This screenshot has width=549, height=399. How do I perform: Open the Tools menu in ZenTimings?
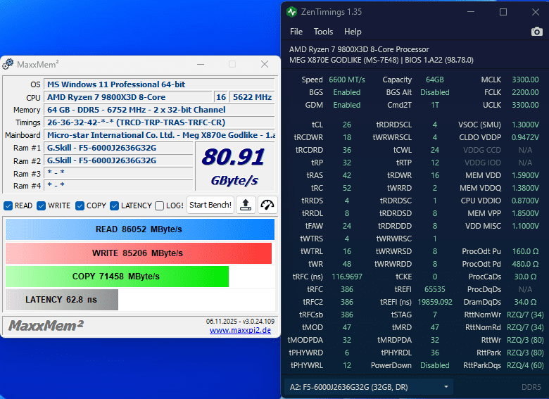click(x=323, y=32)
